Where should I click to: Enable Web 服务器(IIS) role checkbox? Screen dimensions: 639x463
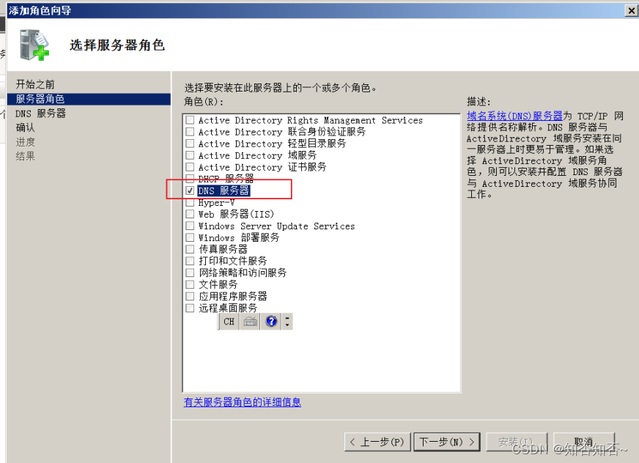190,214
